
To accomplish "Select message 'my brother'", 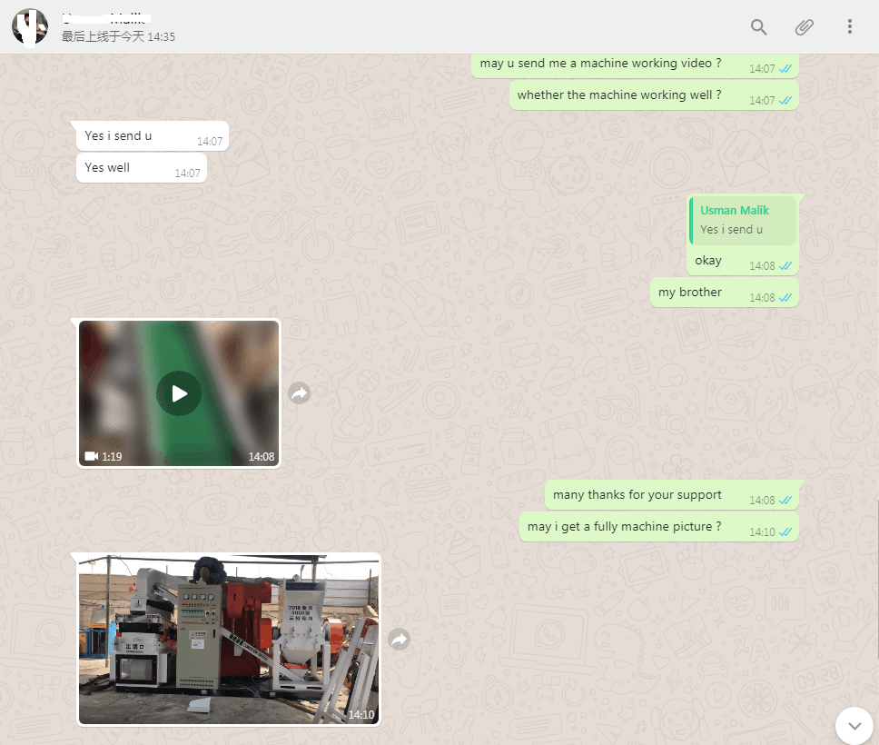I will tap(725, 293).
